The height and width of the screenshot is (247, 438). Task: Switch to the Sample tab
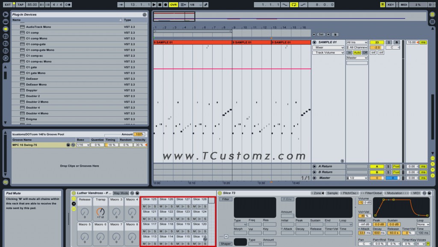click(x=332, y=193)
